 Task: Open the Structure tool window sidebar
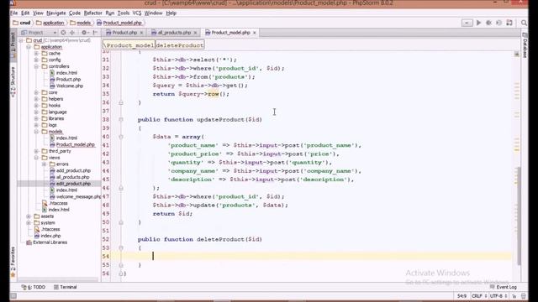pyautogui.click(x=13, y=82)
